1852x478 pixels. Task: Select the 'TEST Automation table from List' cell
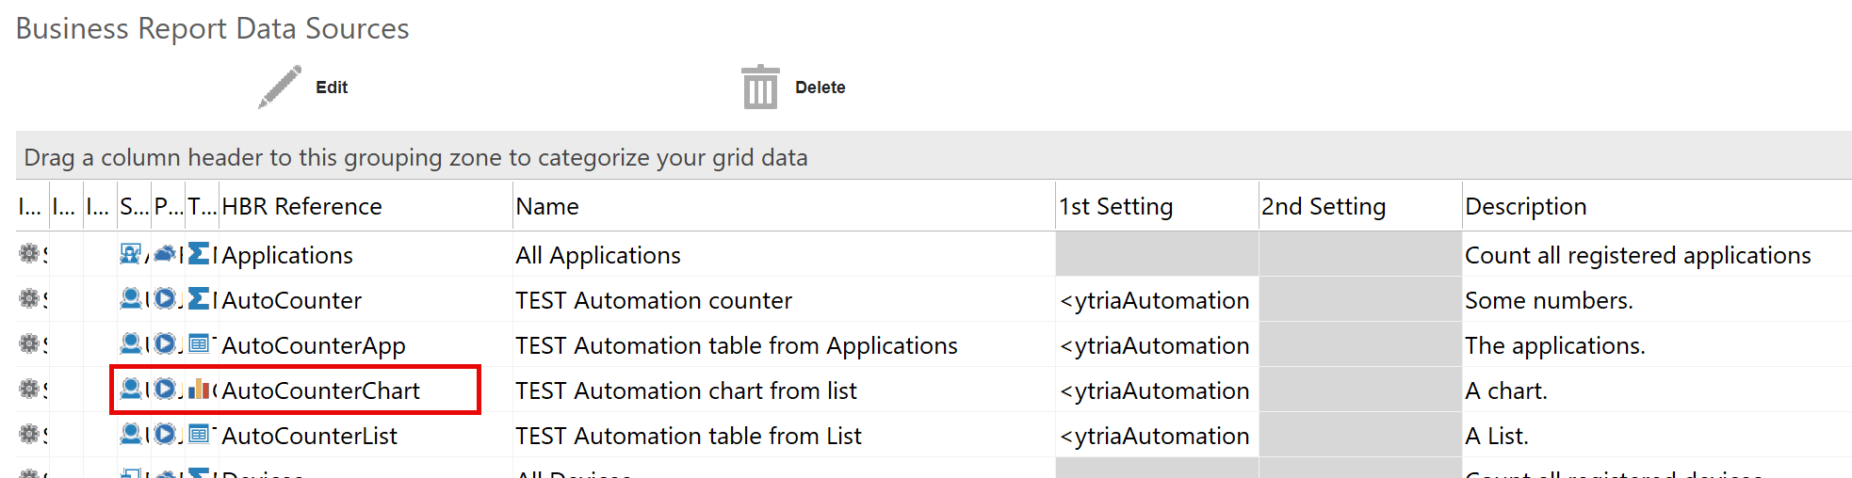click(x=689, y=436)
